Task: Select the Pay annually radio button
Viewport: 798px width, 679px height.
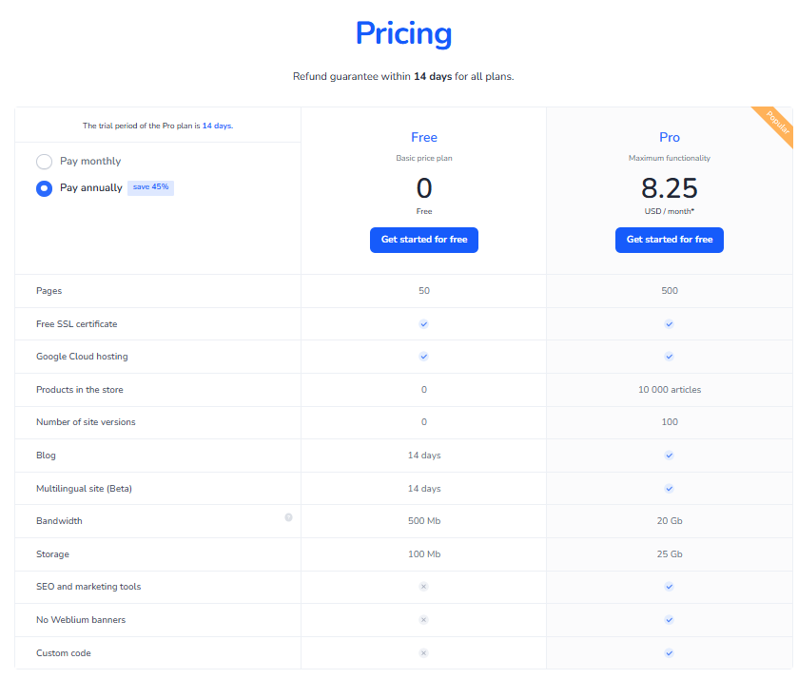Action: [44, 188]
